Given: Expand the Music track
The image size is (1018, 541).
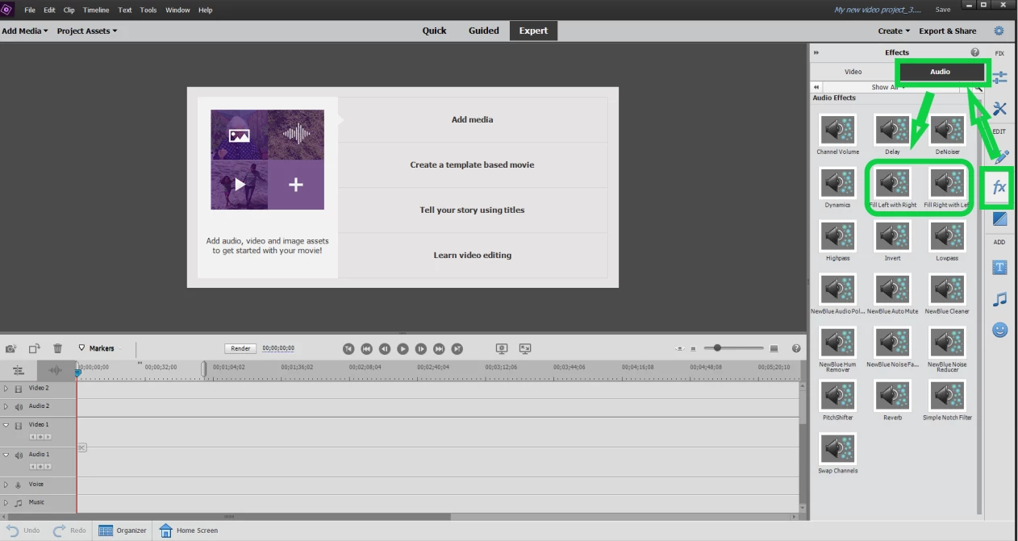Looking at the screenshot, I should (6, 502).
